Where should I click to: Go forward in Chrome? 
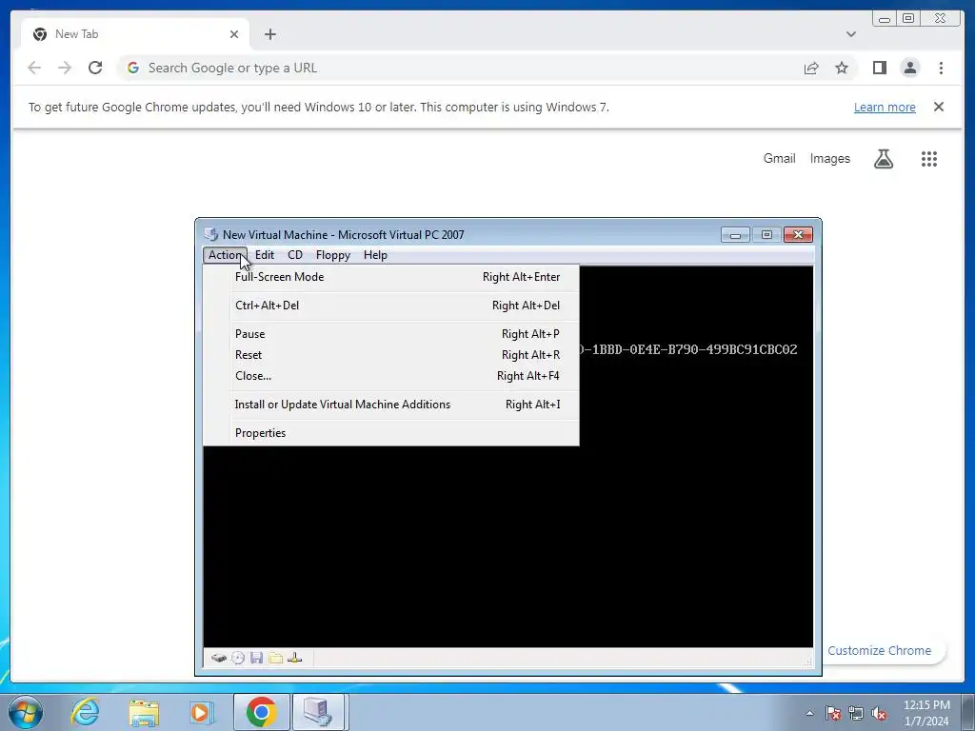tap(65, 68)
